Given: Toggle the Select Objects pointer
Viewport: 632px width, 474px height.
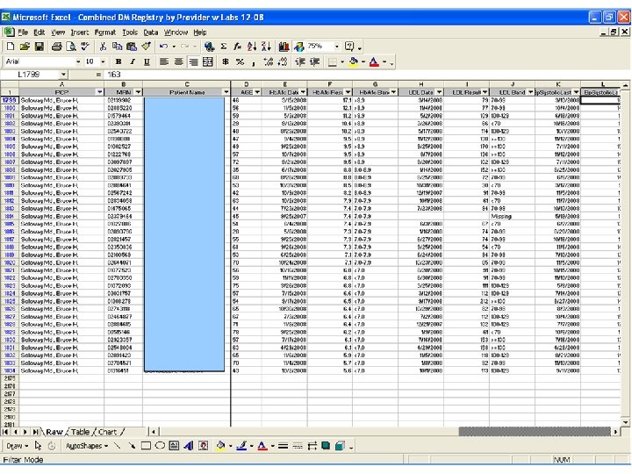Looking at the screenshot, I should click(39, 446).
